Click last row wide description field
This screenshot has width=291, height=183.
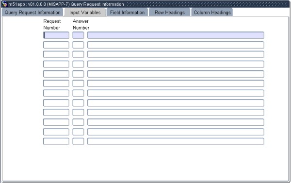click(176, 141)
